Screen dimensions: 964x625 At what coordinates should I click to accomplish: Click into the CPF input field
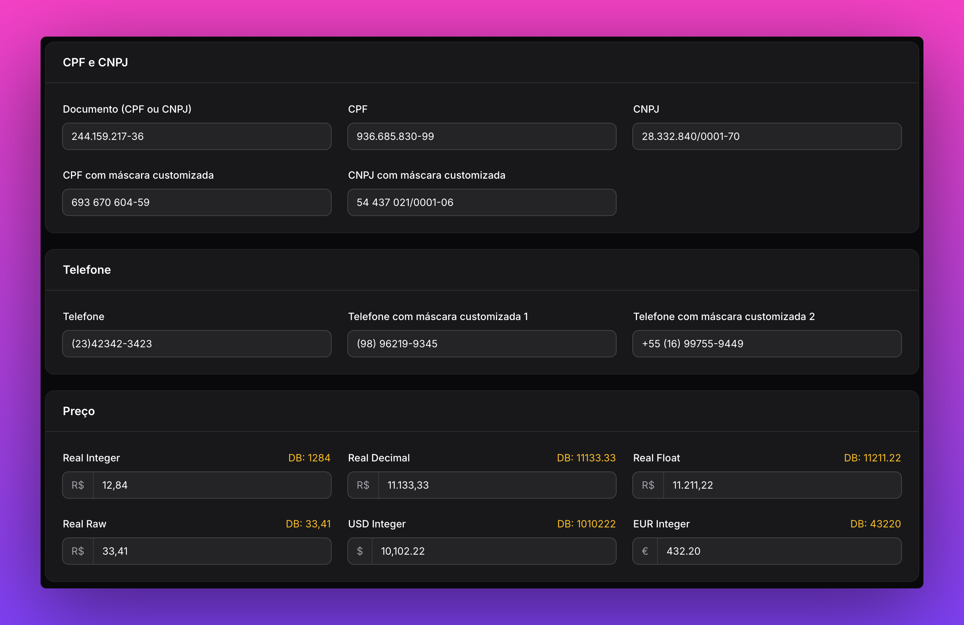482,136
